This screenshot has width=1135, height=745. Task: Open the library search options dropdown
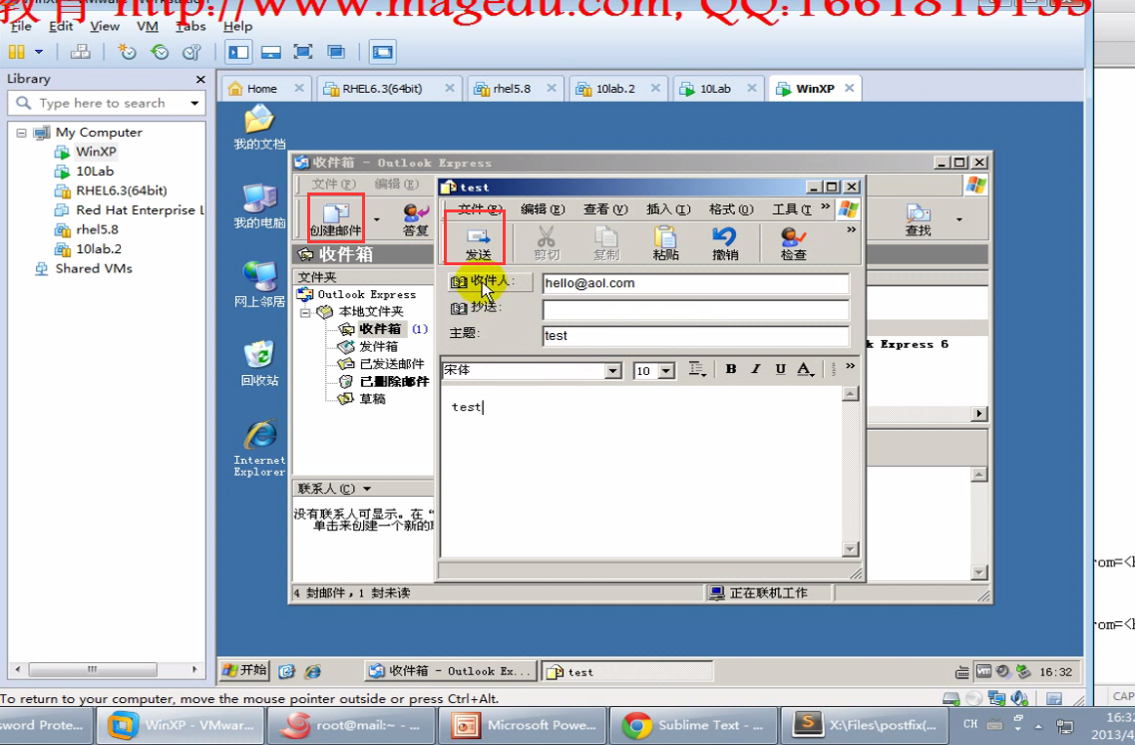[x=194, y=104]
